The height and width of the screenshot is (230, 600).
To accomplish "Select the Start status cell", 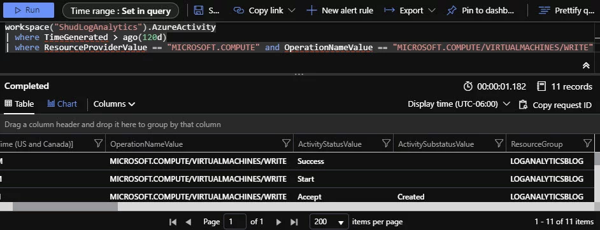I will [x=306, y=179].
